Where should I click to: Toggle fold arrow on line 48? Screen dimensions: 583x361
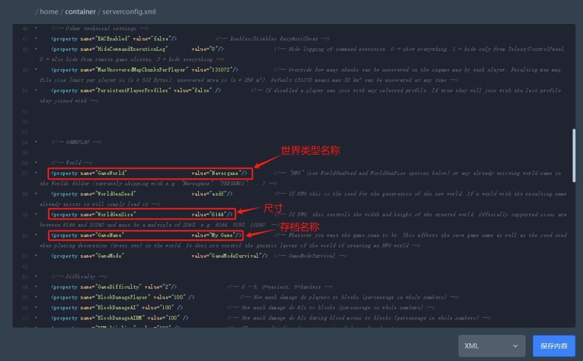(36, 49)
